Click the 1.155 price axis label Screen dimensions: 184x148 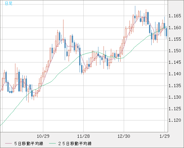(175, 39)
